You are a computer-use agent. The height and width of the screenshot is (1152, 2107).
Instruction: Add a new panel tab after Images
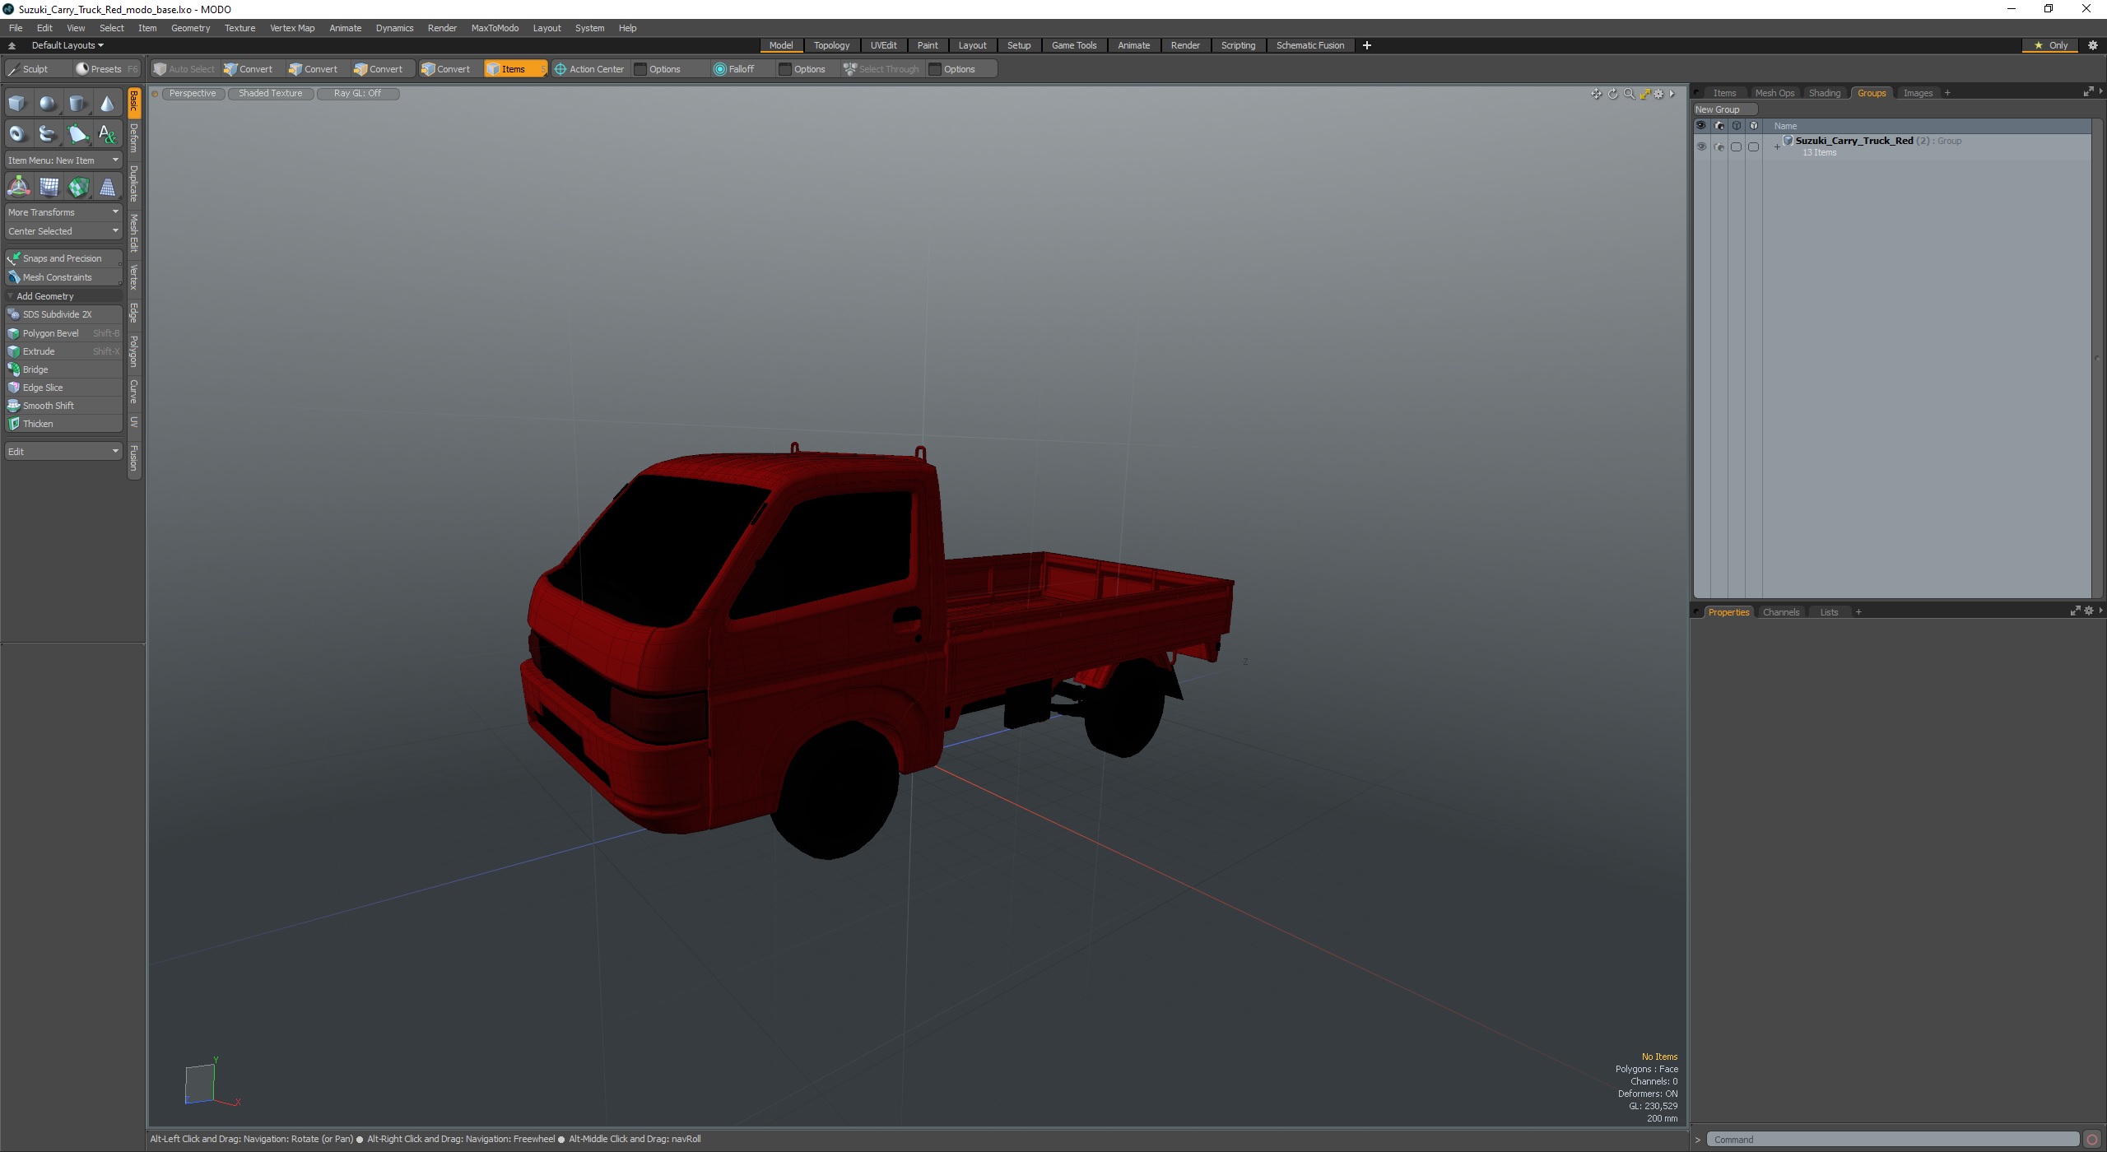(1947, 93)
